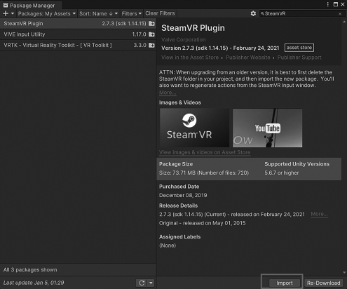Image resolution: width=347 pixels, height=289 pixels.
Task: Click the import icon beside SteamVR Plugin
Action: 151,23
